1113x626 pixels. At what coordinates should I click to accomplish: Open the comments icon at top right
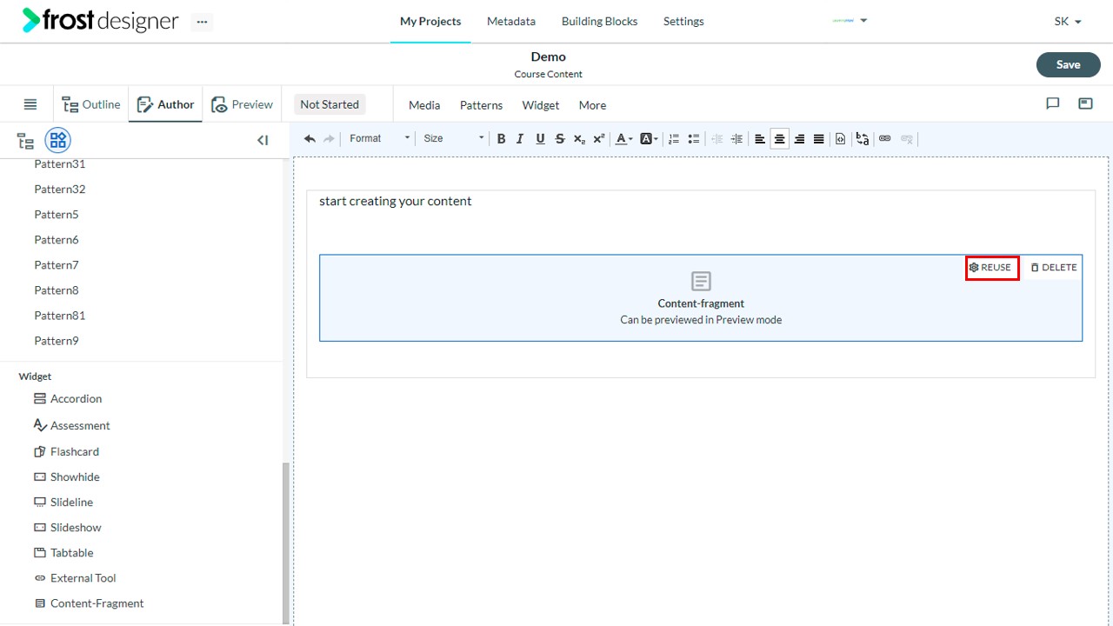1053,103
